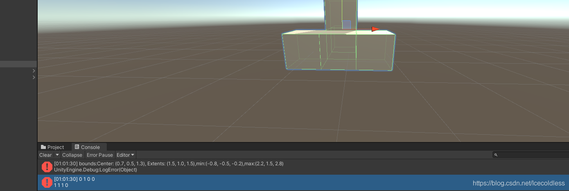This screenshot has height=191, width=569.
Task: Open the Editor dropdown in Console
Action: 126,155
